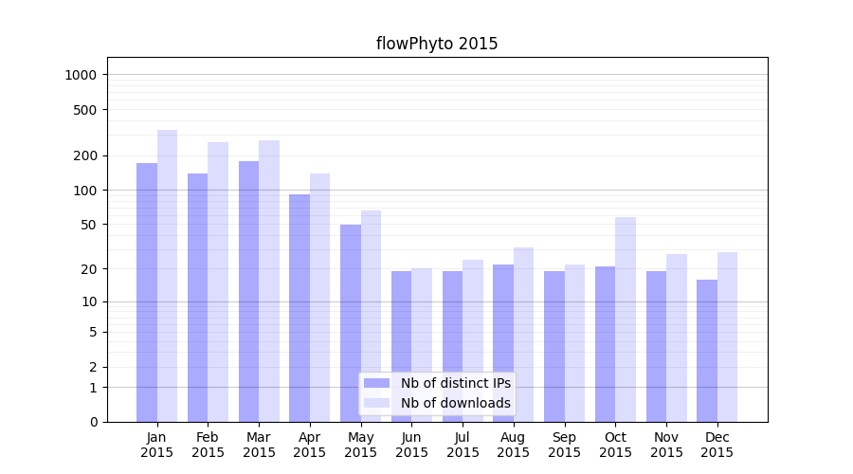Screen dimensions: 853x474
Task: Select the Dec 2015 distinct IPs bar
Action: click(x=707, y=351)
